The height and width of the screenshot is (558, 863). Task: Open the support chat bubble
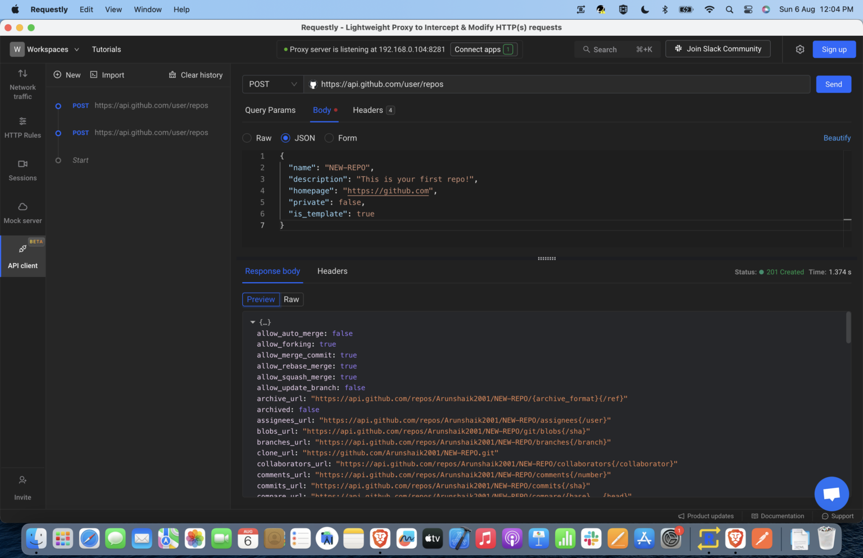click(x=831, y=493)
